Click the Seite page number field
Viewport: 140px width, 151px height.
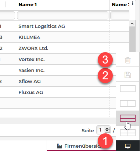coord(101,130)
